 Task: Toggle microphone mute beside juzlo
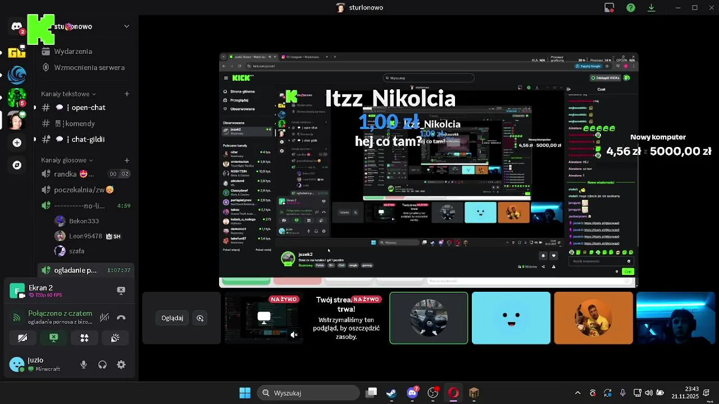(x=84, y=365)
